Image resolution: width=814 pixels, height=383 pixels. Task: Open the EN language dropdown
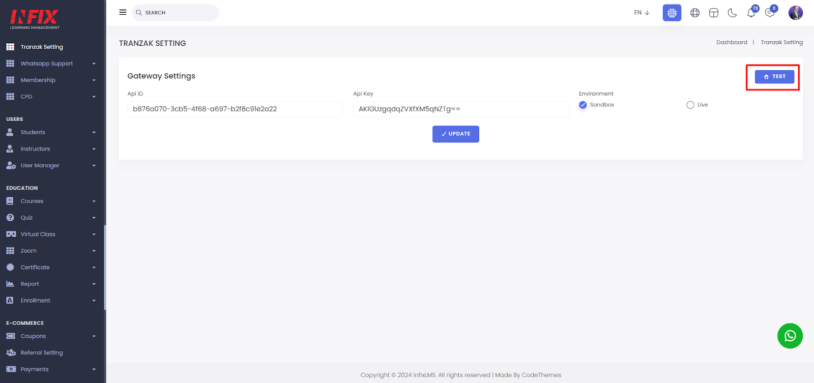coord(642,13)
